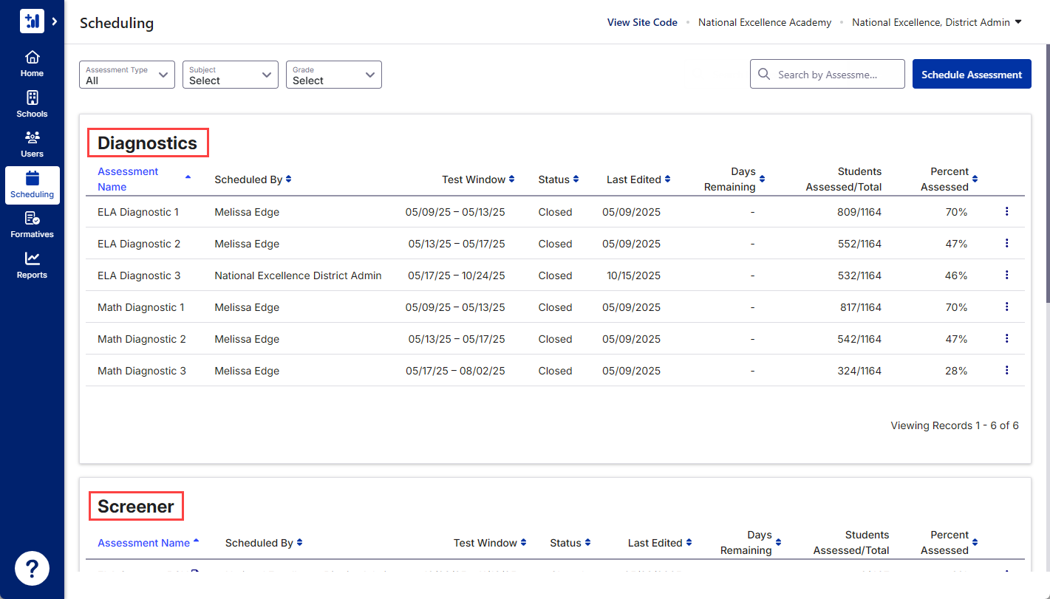This screenshot has height=599, width=1050.
Task: Expand the sidebar with the chevron arrow
Action: (55, 21)
